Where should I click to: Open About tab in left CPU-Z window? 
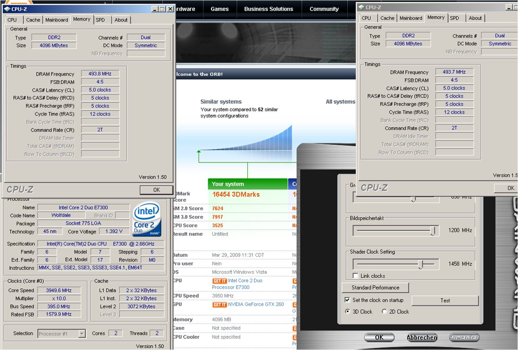121,20
